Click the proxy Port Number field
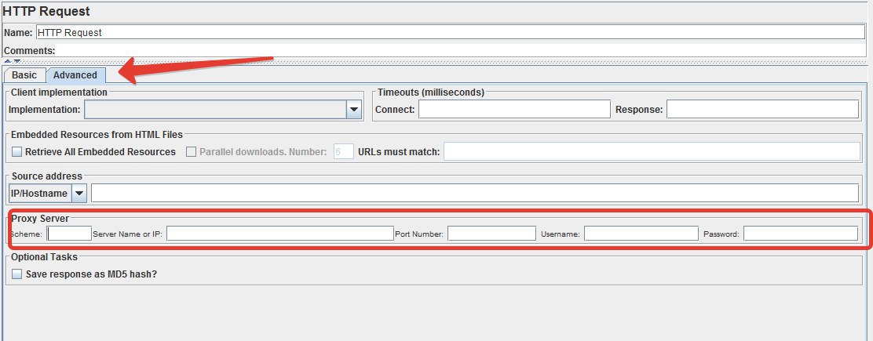The height and width of the screenshot is (341, 873). (x=491, y=234)
